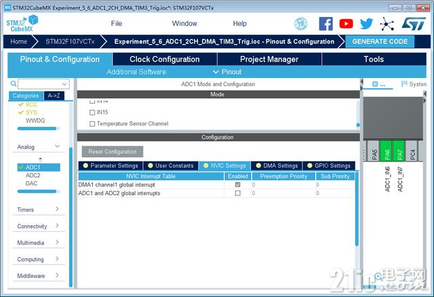The height and width of the screenshot is (297, 434).
Task: Click the NVIC table vertical scrollbar
Action: (357, 209)
